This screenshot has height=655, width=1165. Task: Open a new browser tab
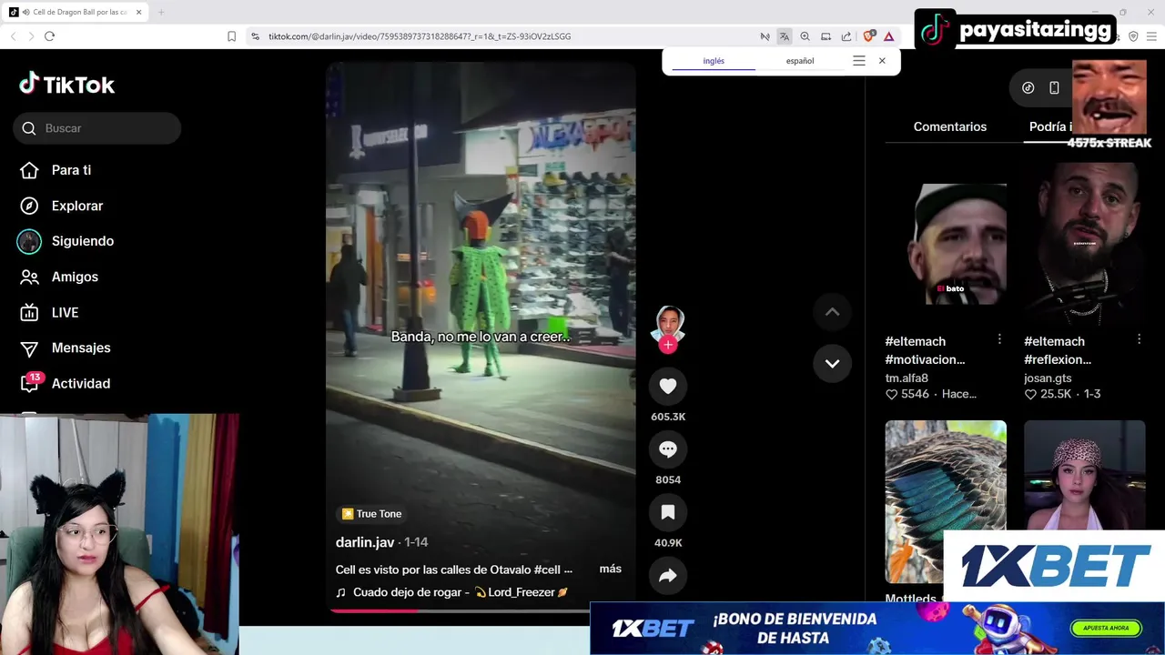161,12
